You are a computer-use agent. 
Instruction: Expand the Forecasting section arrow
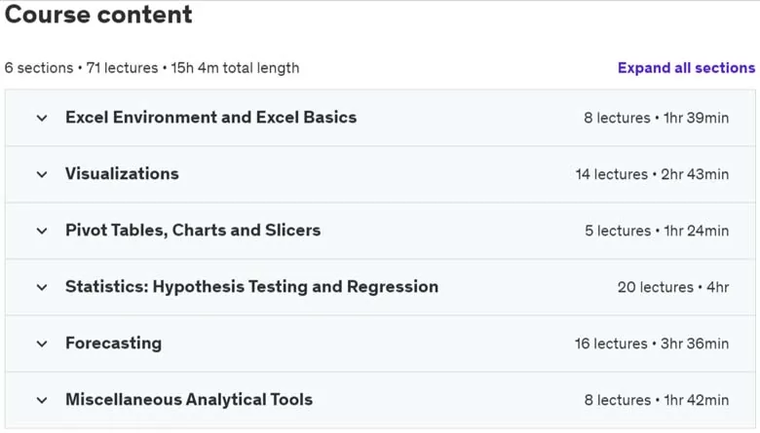click(42, 344)
